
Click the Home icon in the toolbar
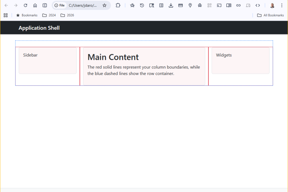click(35, 5)
